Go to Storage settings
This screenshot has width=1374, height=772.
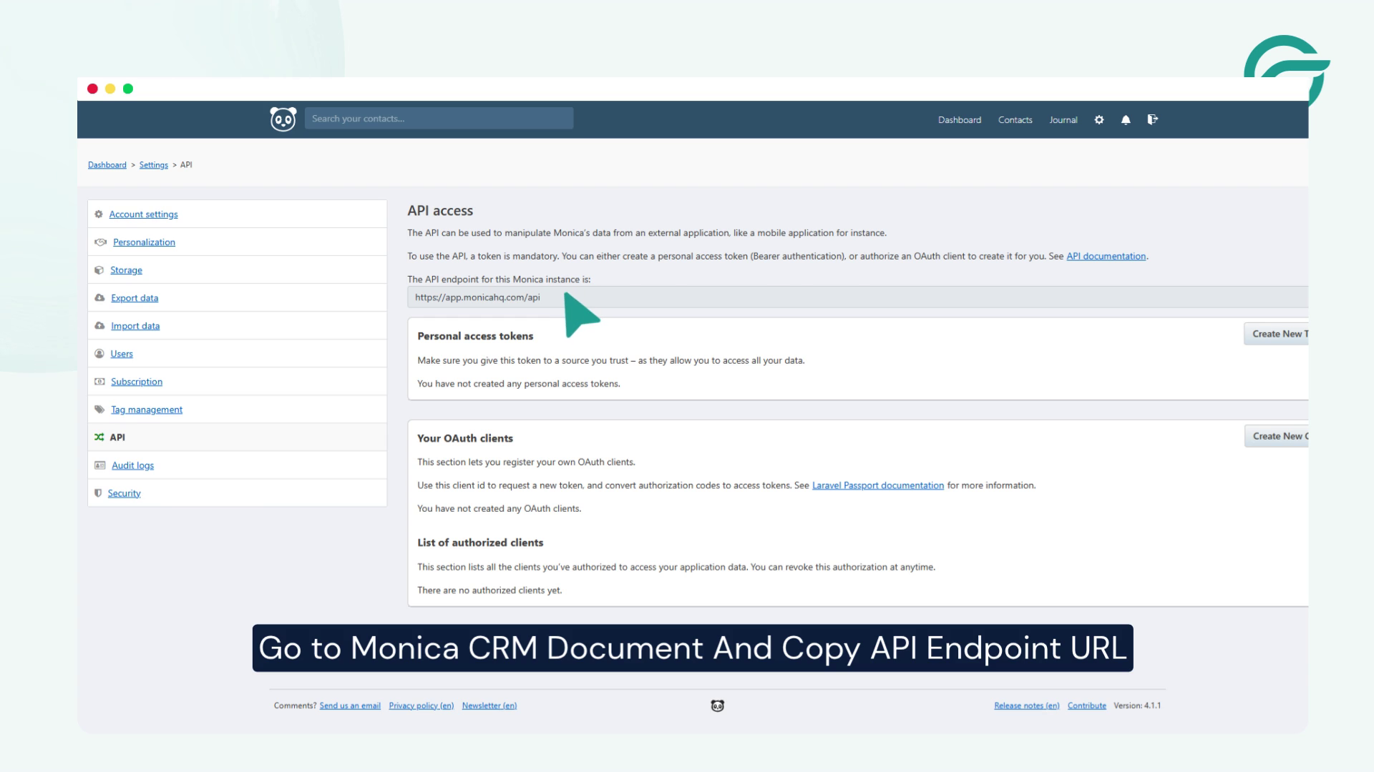point(126,269)
